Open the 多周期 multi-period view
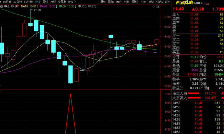This screenshot has width=224, height=134. point(62,2)
